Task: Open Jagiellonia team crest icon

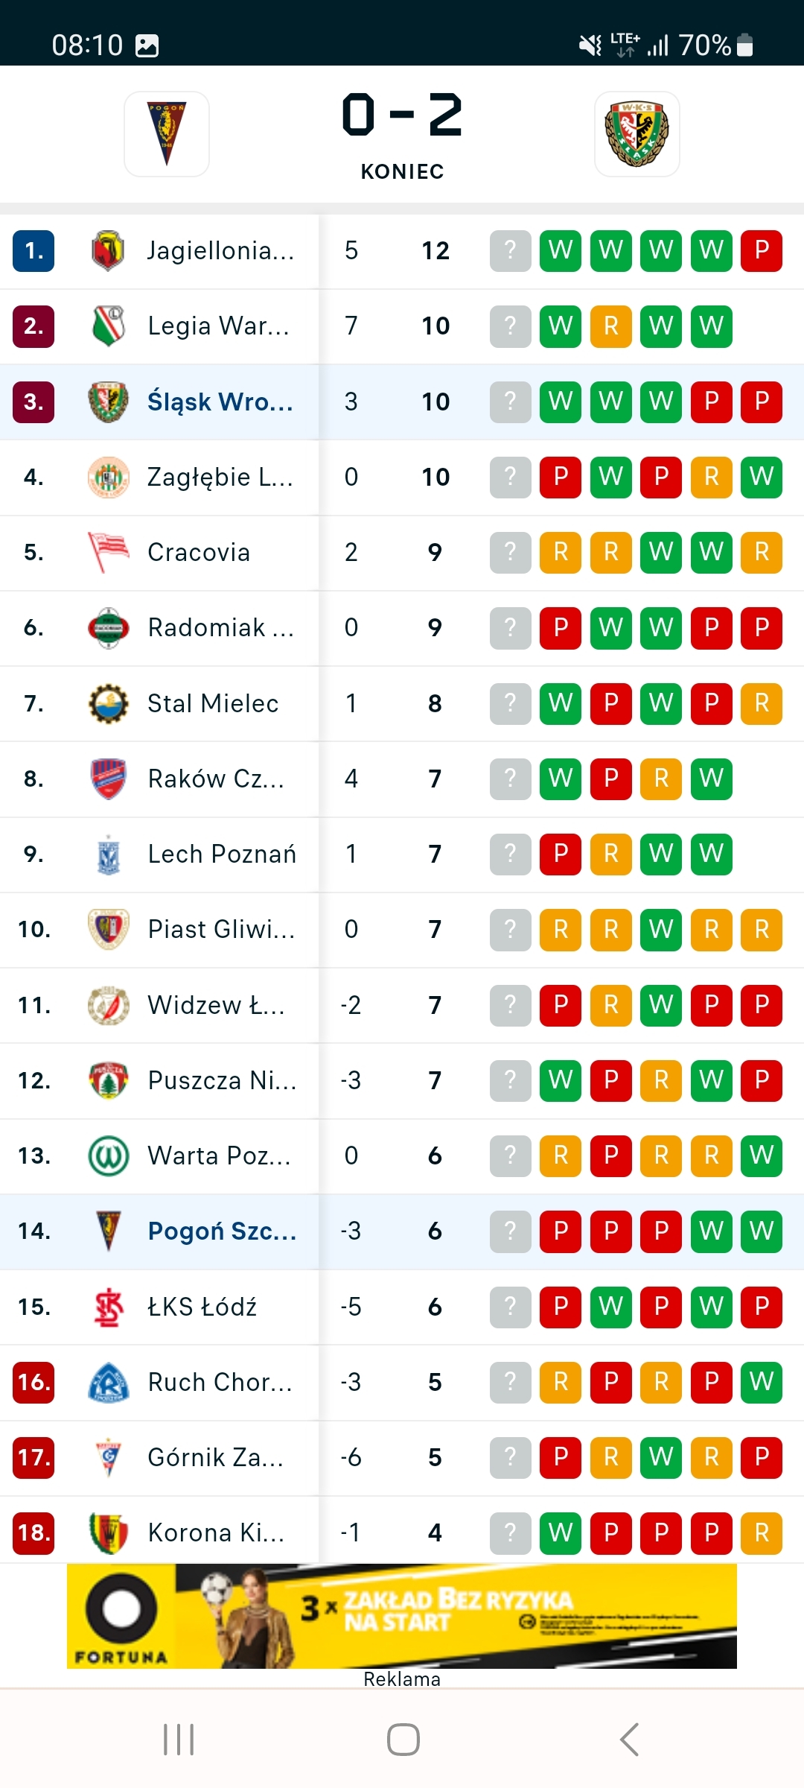Action: click(108, 250)
